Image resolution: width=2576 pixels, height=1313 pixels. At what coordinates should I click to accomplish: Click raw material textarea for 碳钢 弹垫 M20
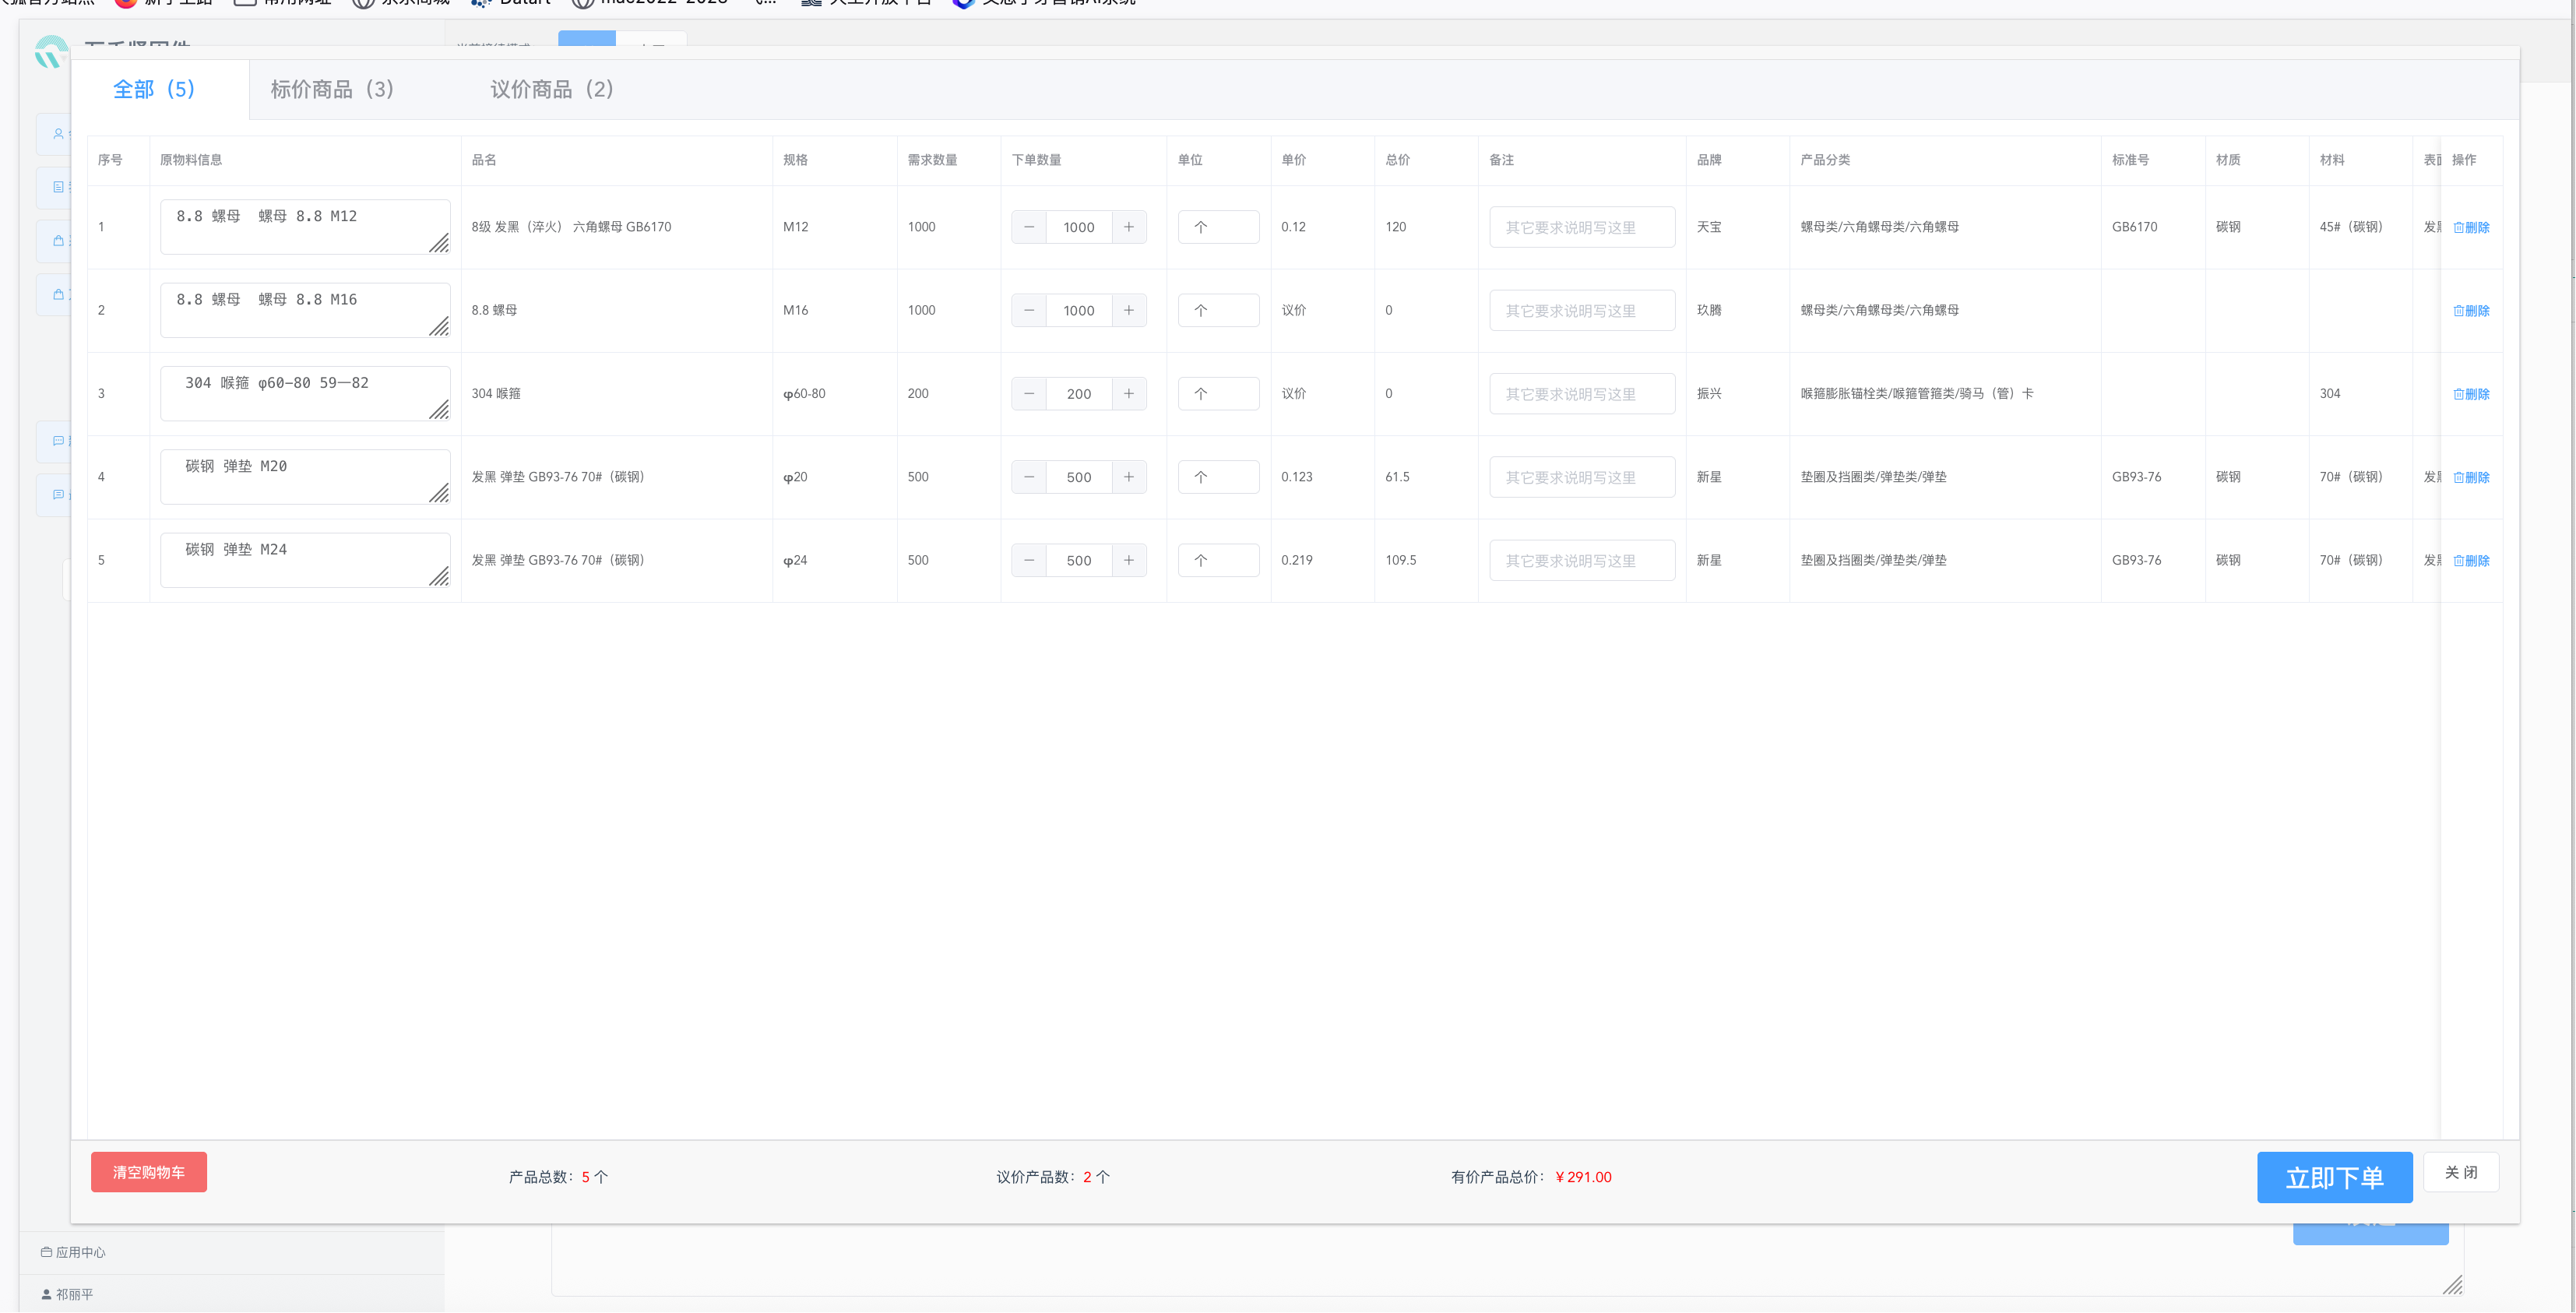pos(304,477)
